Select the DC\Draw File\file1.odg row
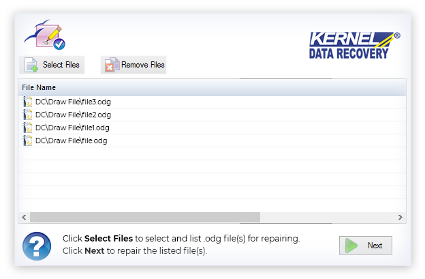The width and height of the screenshot is (425, 279). [x=212, y=128]
